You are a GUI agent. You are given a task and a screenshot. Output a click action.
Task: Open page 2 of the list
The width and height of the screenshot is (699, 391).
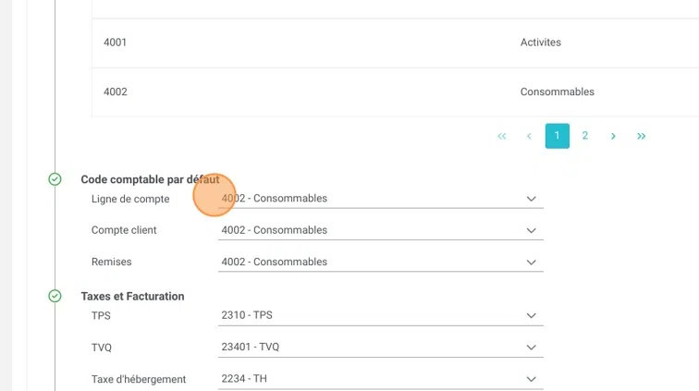(585, 136)
